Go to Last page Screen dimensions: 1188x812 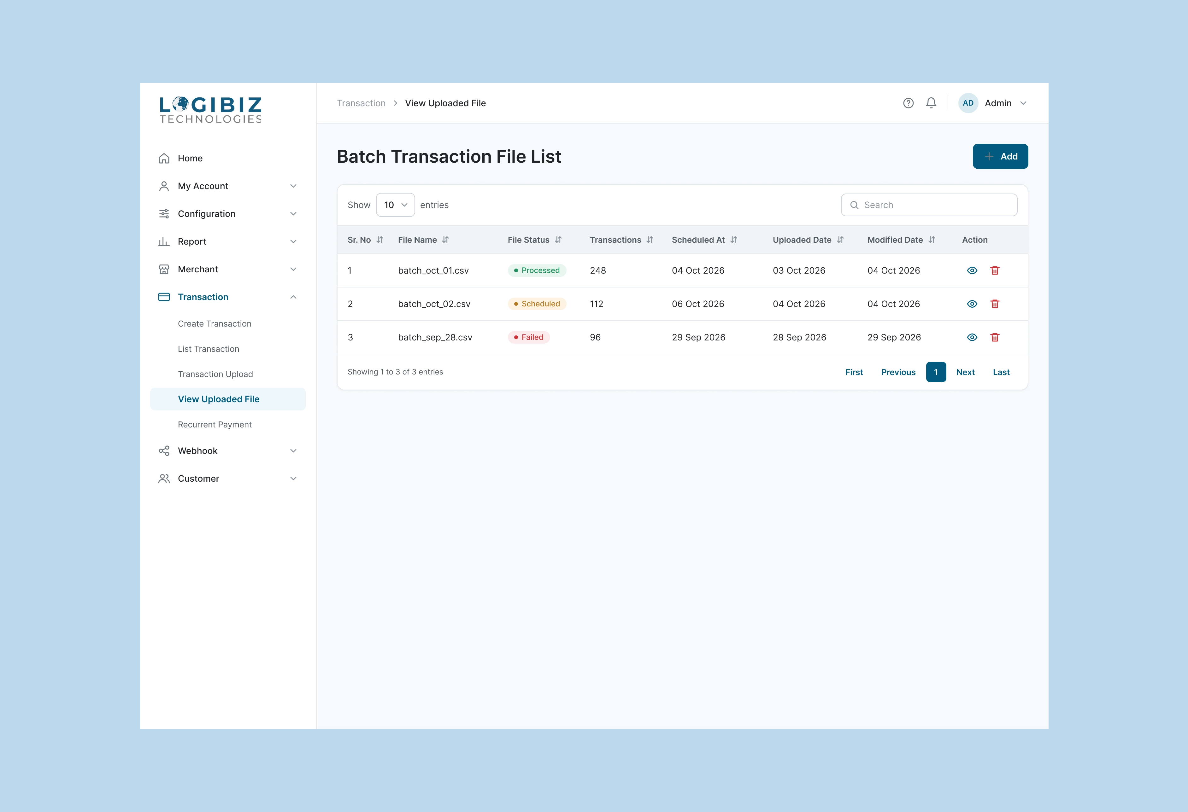click(1001, 372)
